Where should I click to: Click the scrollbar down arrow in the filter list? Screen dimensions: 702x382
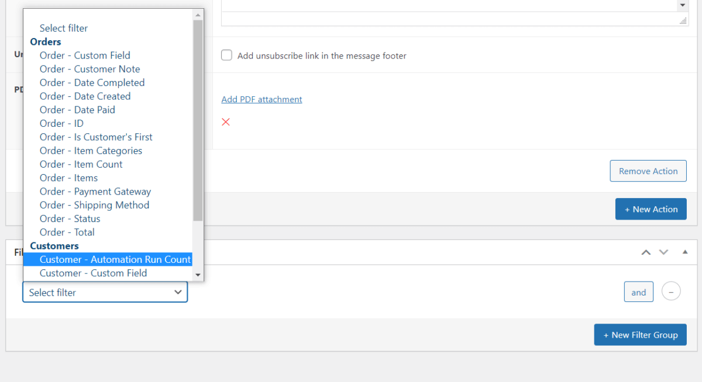(198, 276)
